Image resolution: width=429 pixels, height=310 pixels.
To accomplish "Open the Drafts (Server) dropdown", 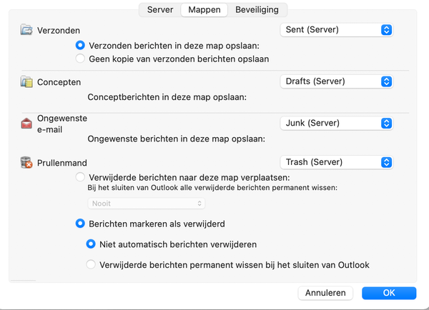I will 336,81.
